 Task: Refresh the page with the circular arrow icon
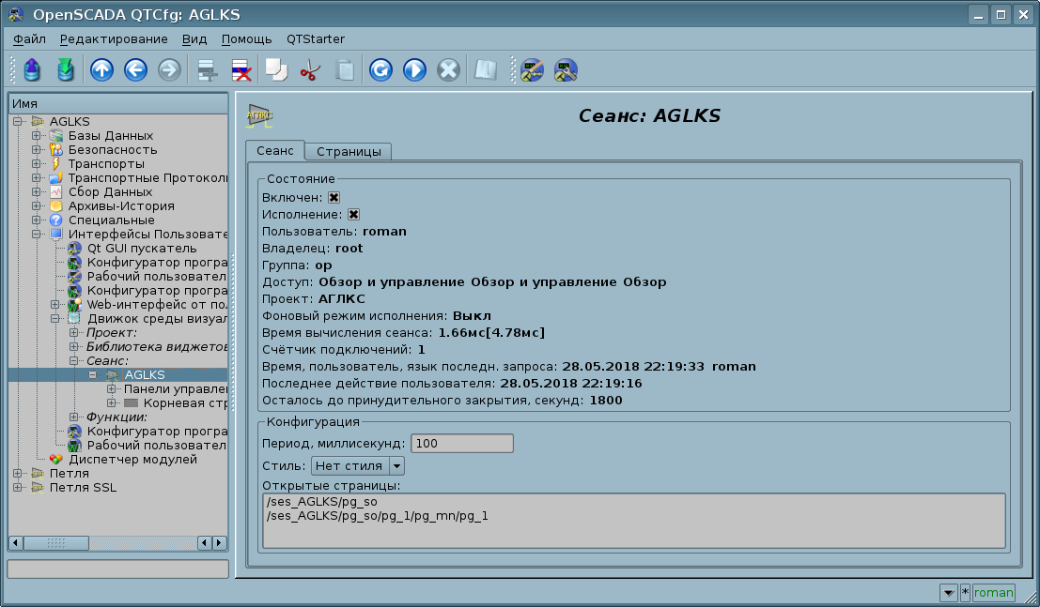(x=380, y=69)
